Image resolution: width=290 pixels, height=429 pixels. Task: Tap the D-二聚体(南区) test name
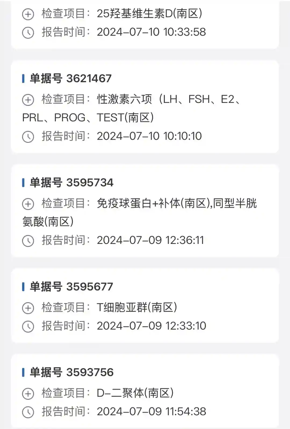click(135, 393)
